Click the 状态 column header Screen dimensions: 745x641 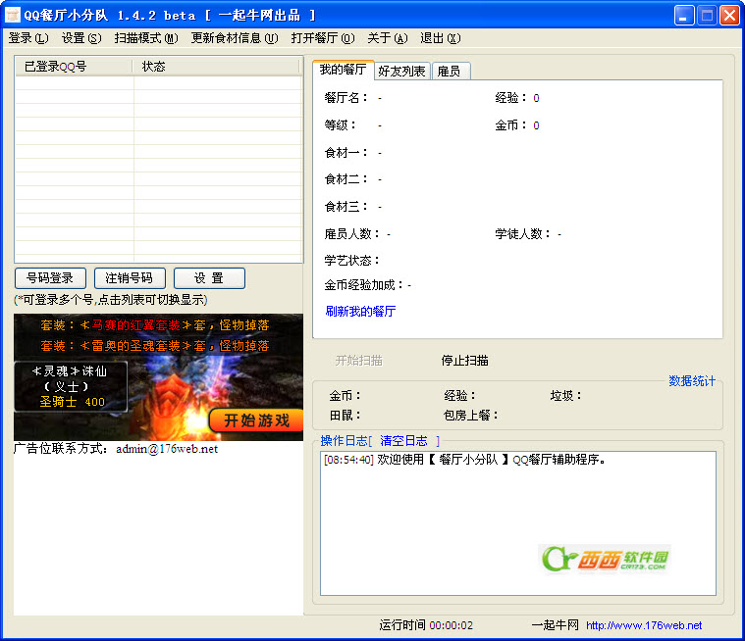coord(216,67)
